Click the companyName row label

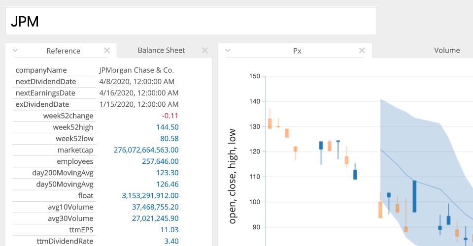(41, 70)
